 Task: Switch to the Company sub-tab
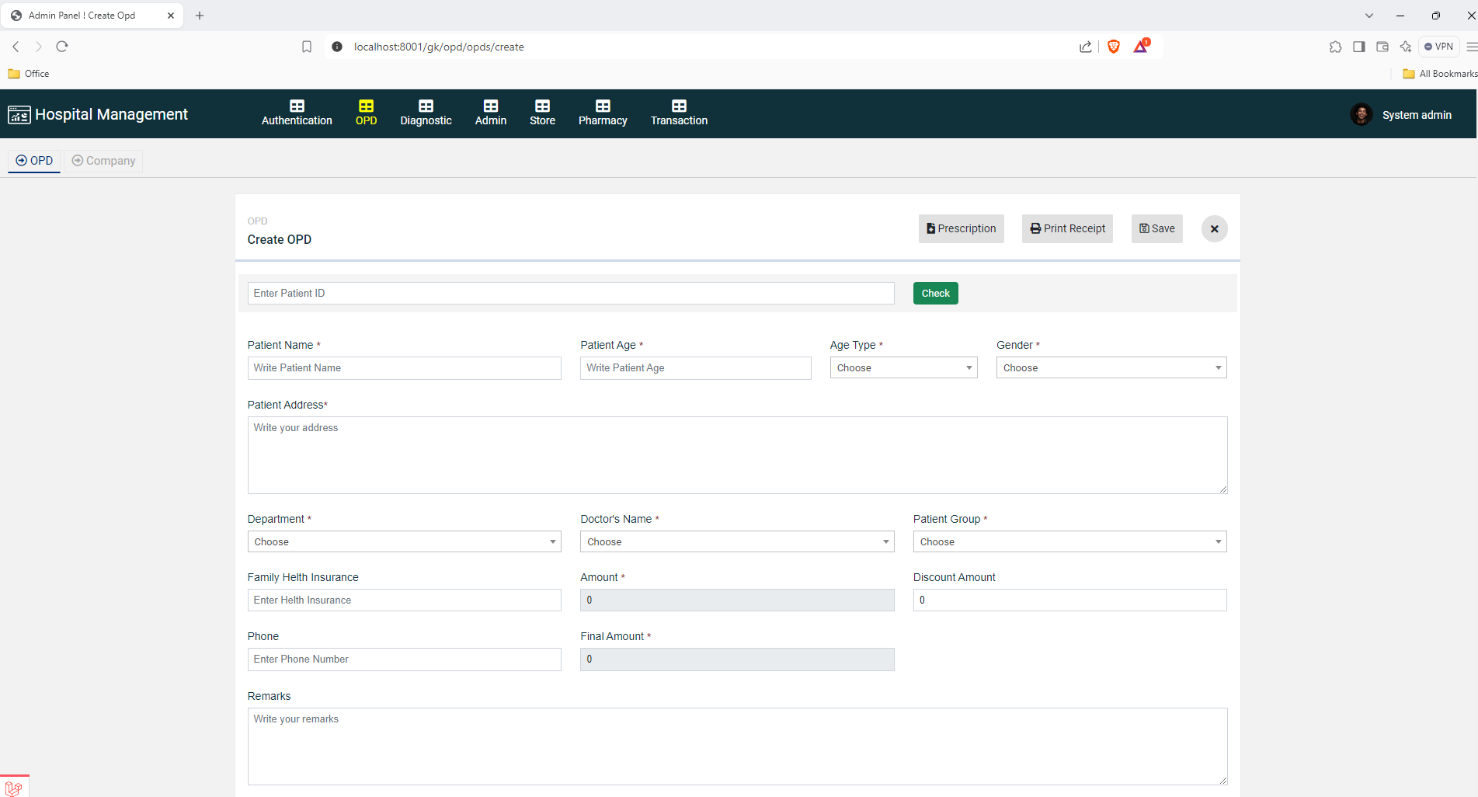point(103,161)
